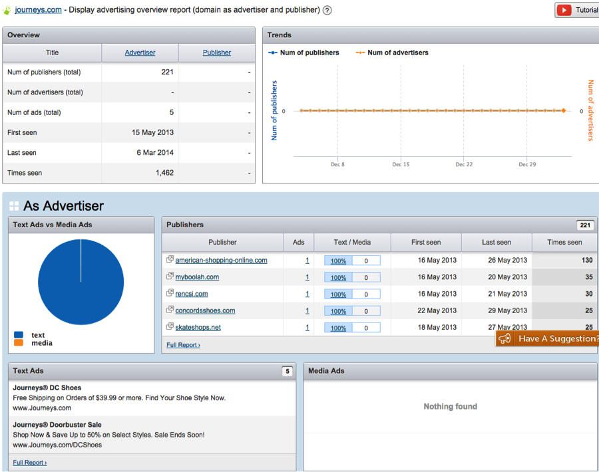Click the 100% text bar for myboolah.com

338,278
